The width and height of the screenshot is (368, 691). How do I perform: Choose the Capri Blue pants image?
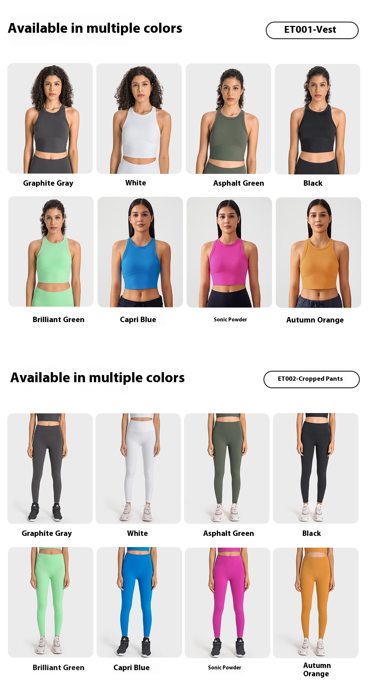click(139, 602)
